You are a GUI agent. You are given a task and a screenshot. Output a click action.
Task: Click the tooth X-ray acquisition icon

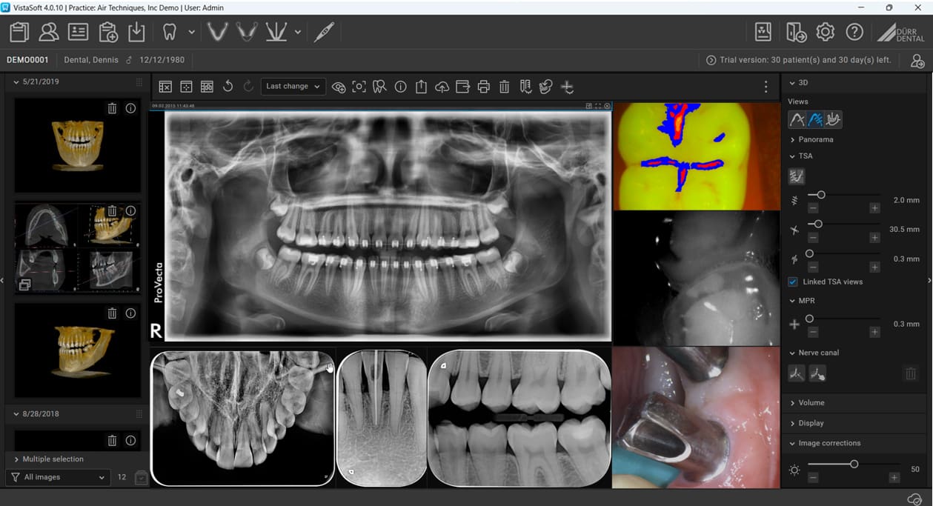point(170,32)
